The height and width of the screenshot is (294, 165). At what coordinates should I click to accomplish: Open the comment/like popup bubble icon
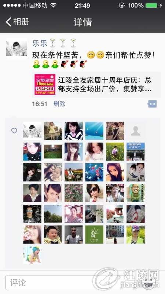(x=152, y=104)
